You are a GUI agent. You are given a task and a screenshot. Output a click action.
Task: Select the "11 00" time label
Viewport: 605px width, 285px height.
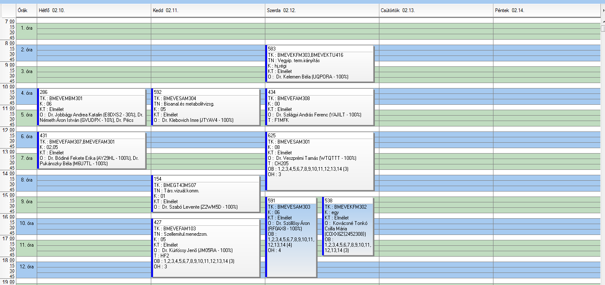coord(8,108)
